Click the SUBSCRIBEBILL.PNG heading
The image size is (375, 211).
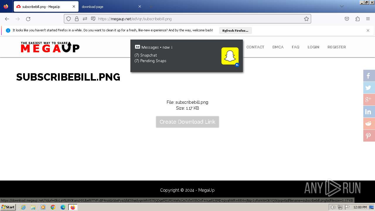tap(68, 77)
